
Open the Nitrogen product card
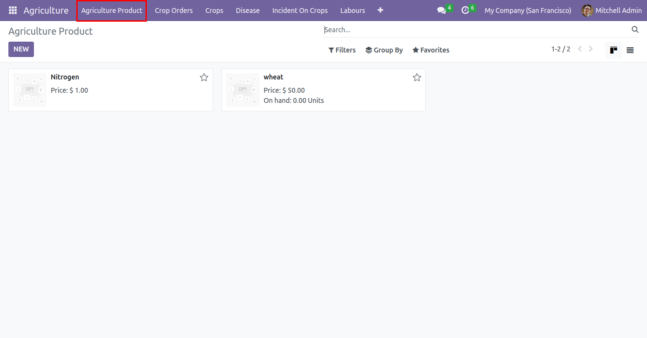tap(111, 90)
